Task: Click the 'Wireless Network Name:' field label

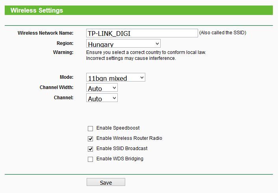Action: click(46, 33)
